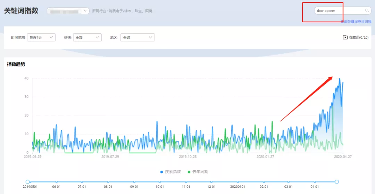Click the 30 y-axis value
The height and width of the screenshot is (194, 375).
(26, 97)
